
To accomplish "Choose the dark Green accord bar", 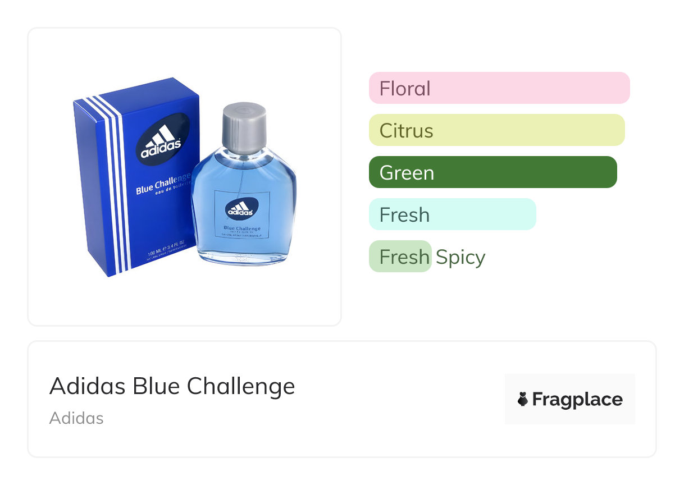I will click(x=493, y=172).
